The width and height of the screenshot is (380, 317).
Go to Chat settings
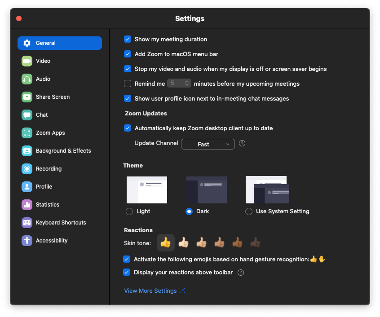tap(60, 115)
